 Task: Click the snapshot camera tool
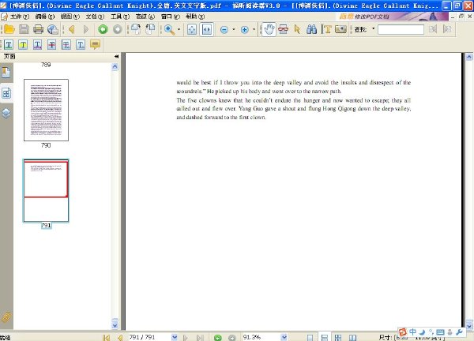tap(340, 29)
